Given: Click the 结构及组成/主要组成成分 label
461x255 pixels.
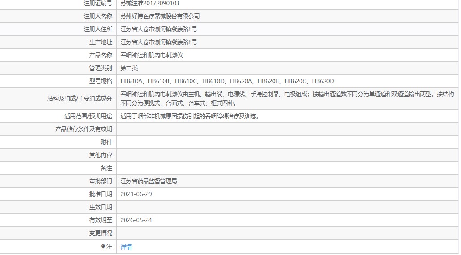Looking at the screenshot, I should (79, 99).
